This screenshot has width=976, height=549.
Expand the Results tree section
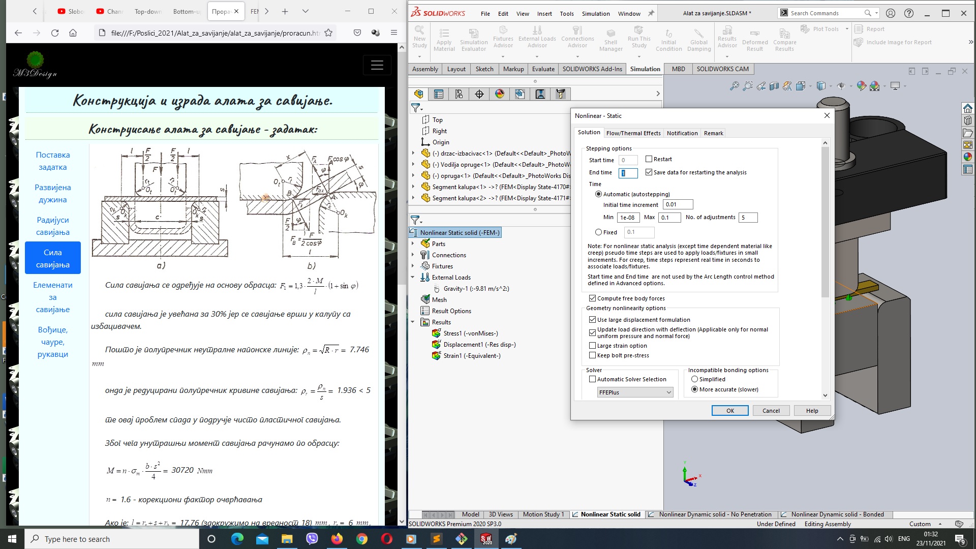click(412, 322)
